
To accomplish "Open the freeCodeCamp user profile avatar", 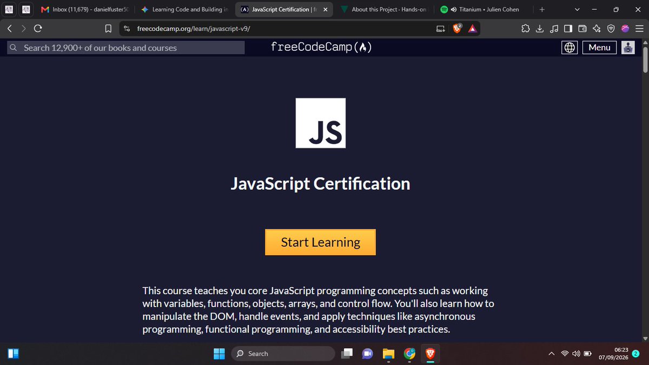I will [x=628, y=48].
